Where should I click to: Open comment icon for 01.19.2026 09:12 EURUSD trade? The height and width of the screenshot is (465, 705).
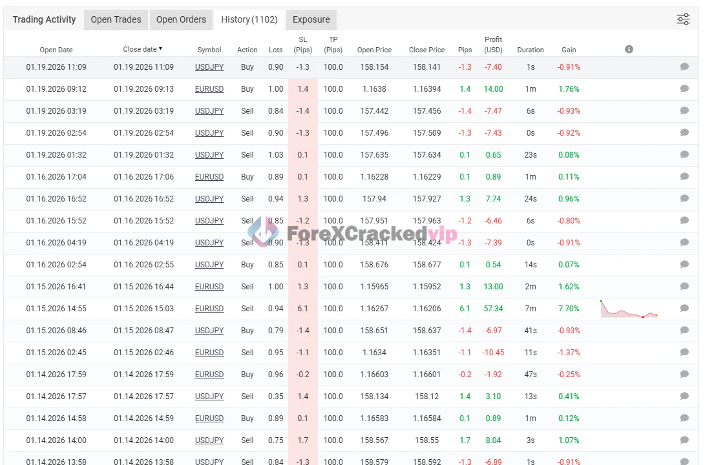click(684, 89)
